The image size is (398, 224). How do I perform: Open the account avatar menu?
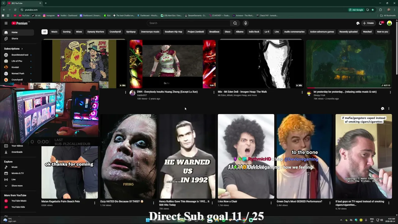389,23
